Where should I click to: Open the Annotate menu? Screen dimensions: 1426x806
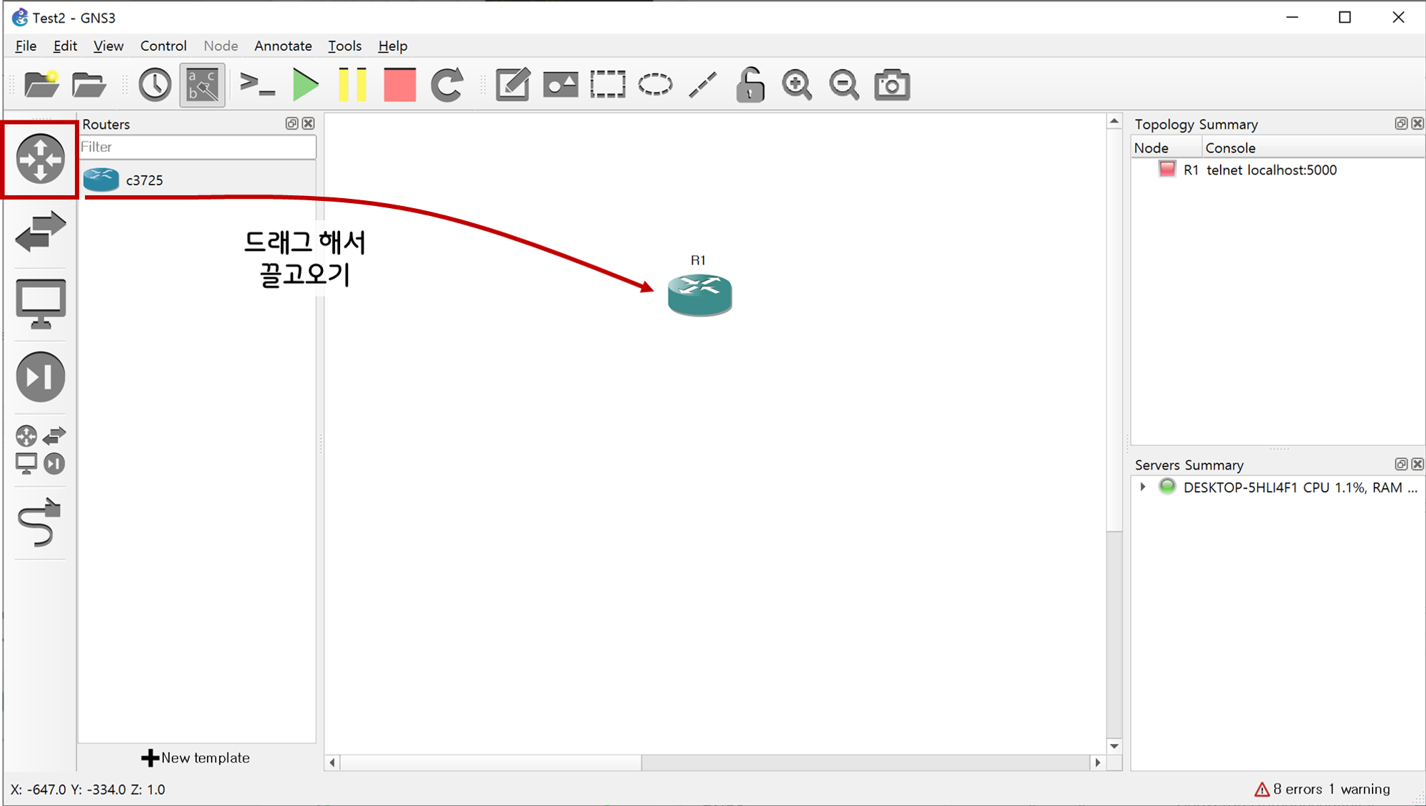[x=283, y=46]
